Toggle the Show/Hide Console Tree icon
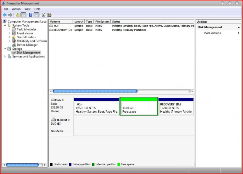 (x=23, y=15)
